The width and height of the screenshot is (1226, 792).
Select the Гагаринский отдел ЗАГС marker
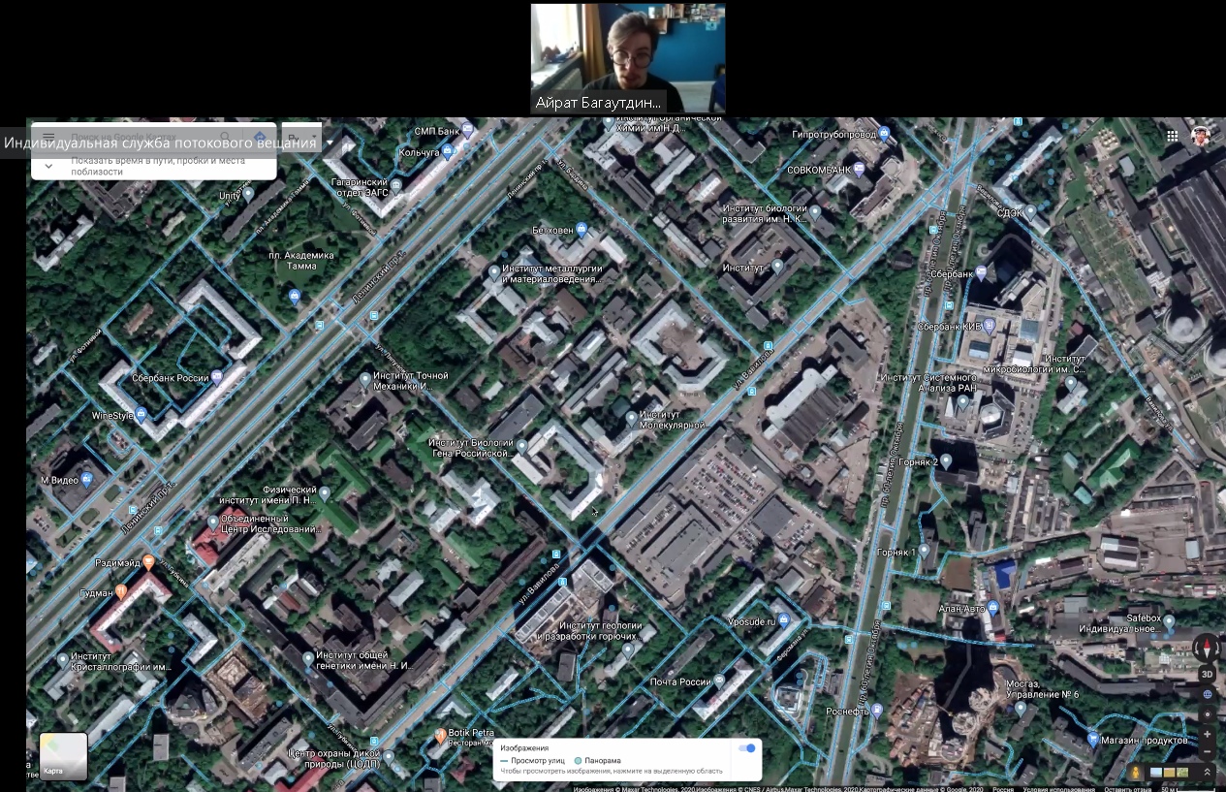[395, 184]
